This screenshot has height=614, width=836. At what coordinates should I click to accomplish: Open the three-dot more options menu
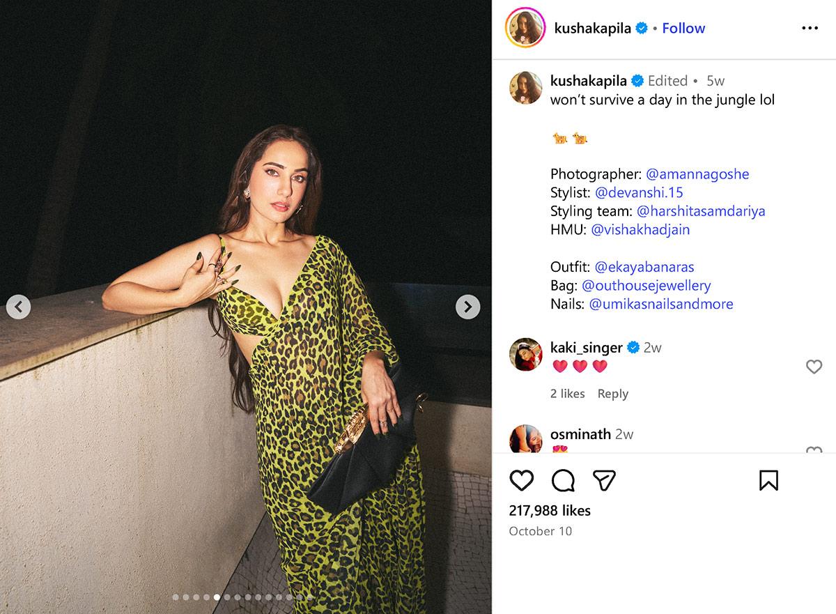[810, 28]
